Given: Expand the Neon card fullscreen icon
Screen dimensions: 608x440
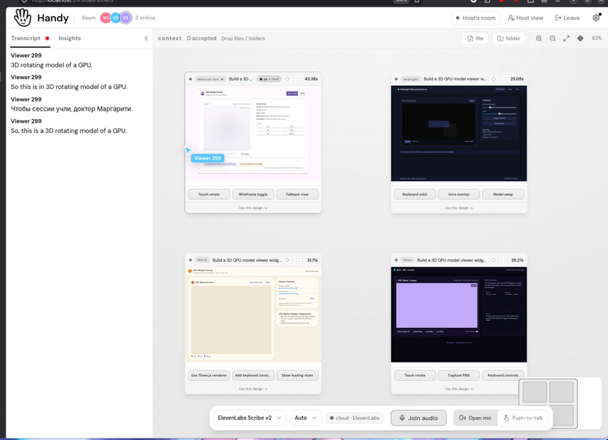Looking at the screenshot, I should tap(504, 260).
